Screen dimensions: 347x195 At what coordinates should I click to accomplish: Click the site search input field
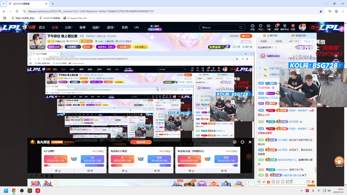tap(219, 27)
